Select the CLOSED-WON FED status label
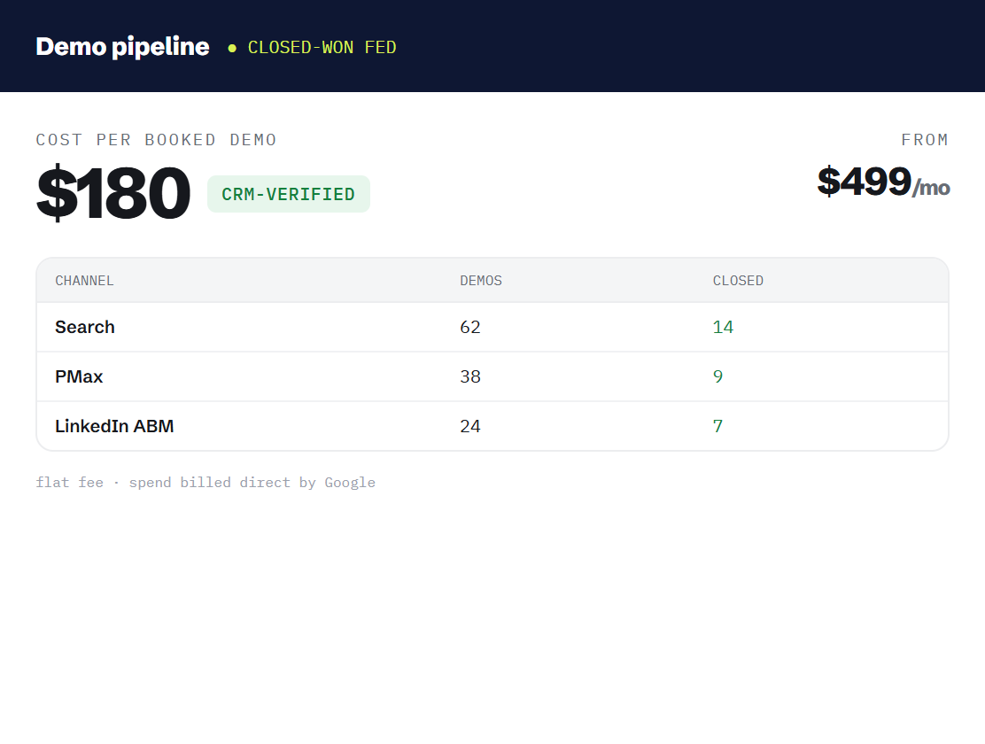 pyautogui.click(x=322, y=48)
